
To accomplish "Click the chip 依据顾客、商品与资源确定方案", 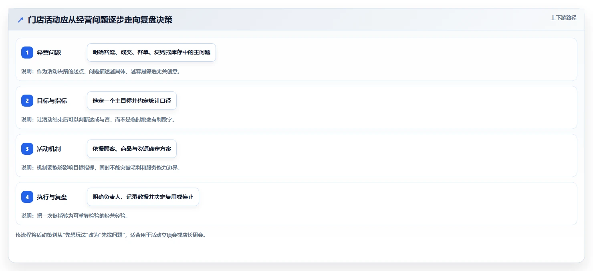I will (x=132, y=149).
